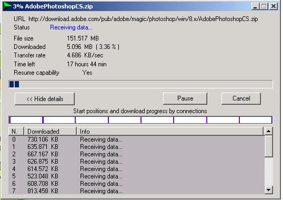Image resolution: width=283 pixels, height=200 pixels.
Task: Minimize the download window
Action: (x=255, y=6)
